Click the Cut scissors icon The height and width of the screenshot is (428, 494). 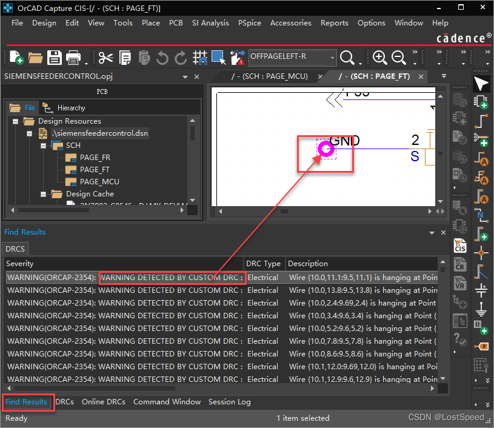tap(106, 58)
